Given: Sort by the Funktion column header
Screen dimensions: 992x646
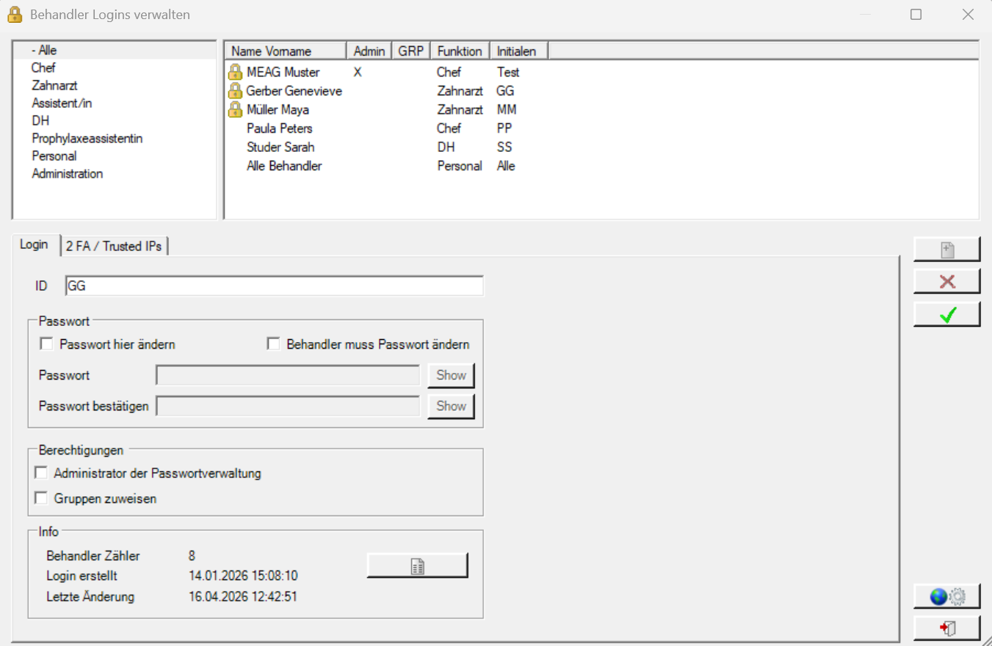Looking at the screenshot, I should coord(460,51).
